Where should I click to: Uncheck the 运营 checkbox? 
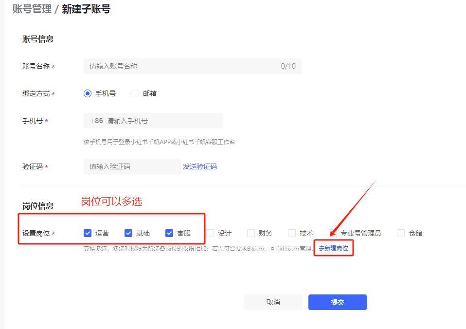pyautogui.click(x=88, y=233)
